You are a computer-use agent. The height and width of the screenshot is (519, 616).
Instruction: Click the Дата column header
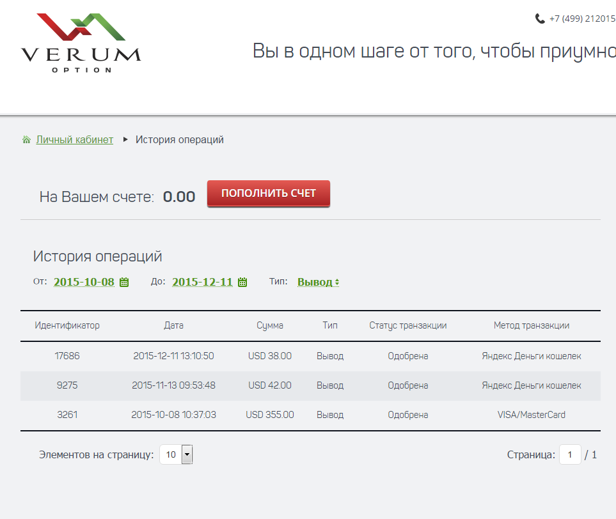tap(173, 325)
